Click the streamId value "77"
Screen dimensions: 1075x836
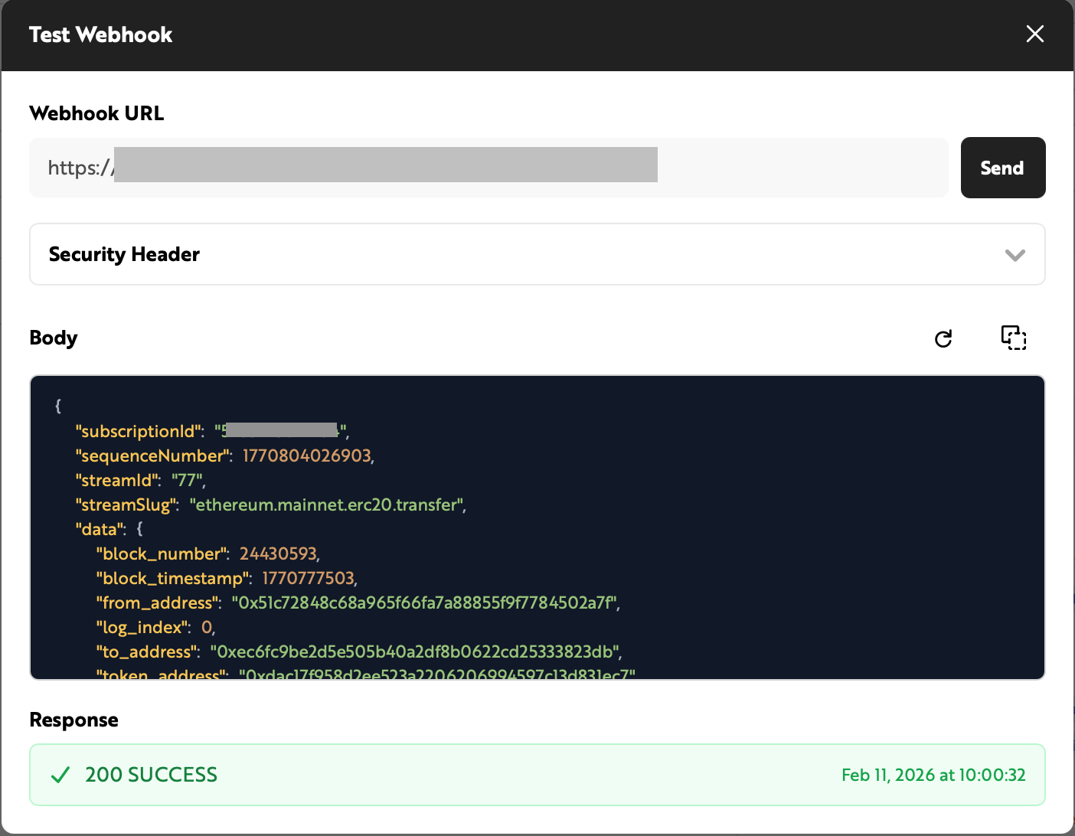(x=187, y=481)
